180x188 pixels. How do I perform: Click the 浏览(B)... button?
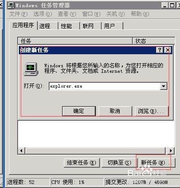(152, 111)
